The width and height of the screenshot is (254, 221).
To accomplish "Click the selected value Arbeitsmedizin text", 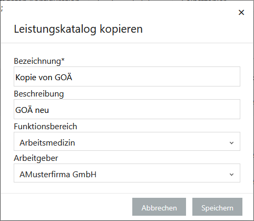I will tap(47, 143).
